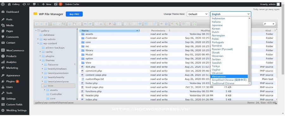Click the file search input field
285x116 pixels.
coord(269,24)
